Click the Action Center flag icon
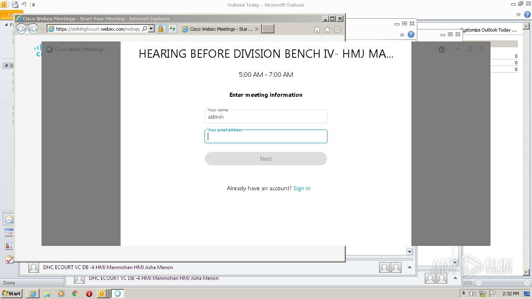This screenshot has height=299, width=532. tap(493, 294)
